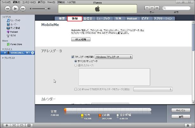
Task: Open the group dropdown beside iPhone checkbox
Action: (153, 89)
